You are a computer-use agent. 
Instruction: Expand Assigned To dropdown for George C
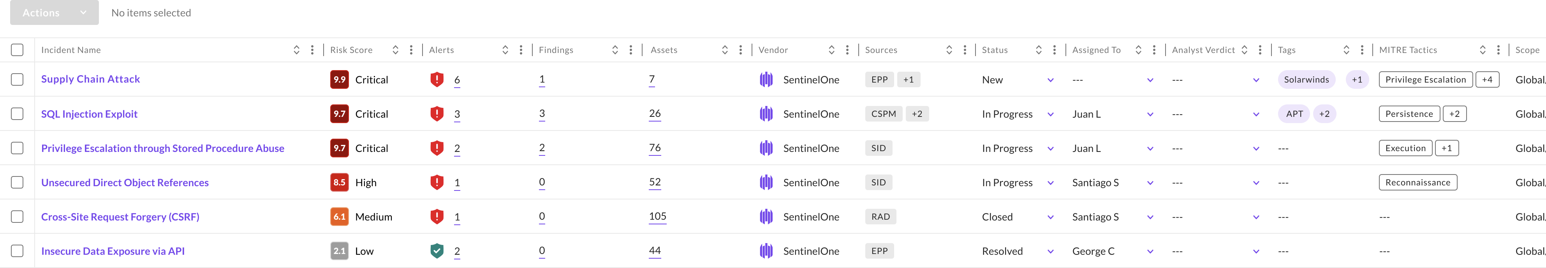1150,251
